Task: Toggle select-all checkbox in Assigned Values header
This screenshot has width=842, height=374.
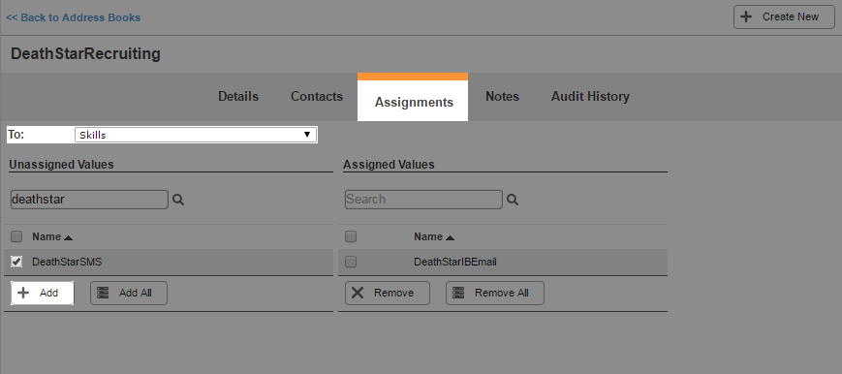Action: 351,236
